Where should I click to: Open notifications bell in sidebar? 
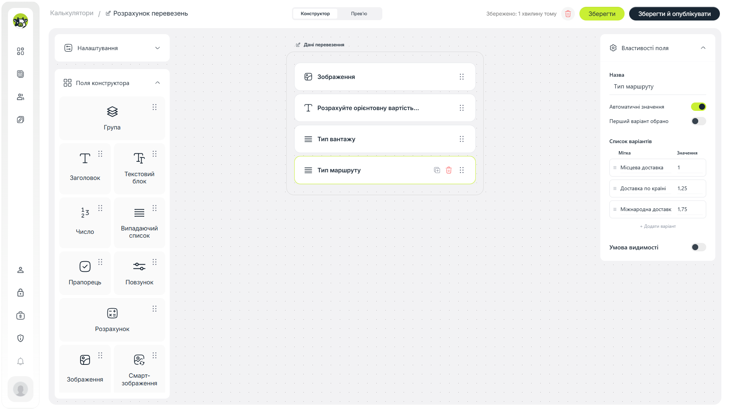pos(21,361)
